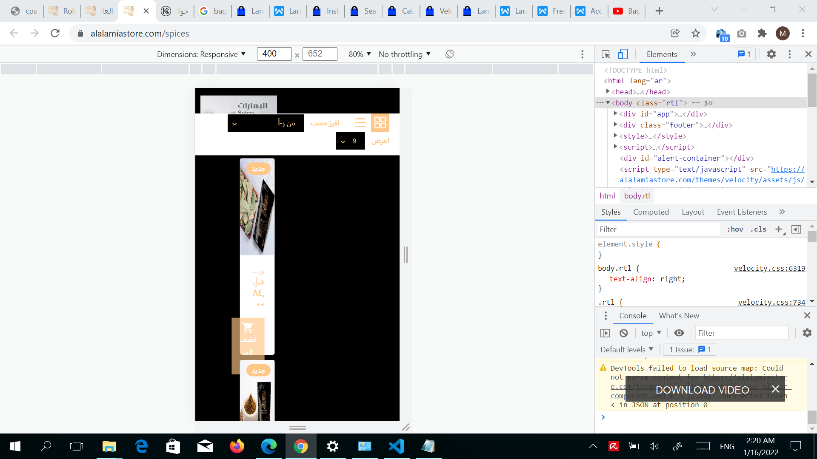Screen dimensions: 817x459
Task: Open the velocity.css:6319 source link
Action: [x=769, y=268]
